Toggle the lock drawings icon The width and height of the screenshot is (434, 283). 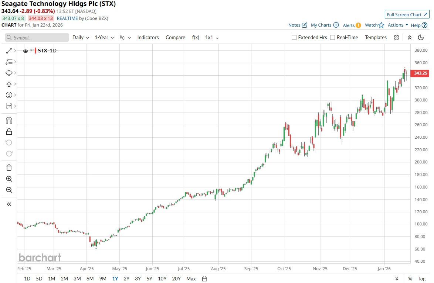tap(9, 132)
